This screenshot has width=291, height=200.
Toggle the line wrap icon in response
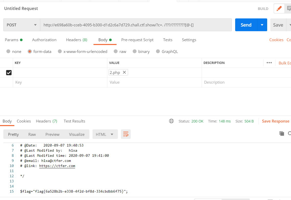click(126, 134)
